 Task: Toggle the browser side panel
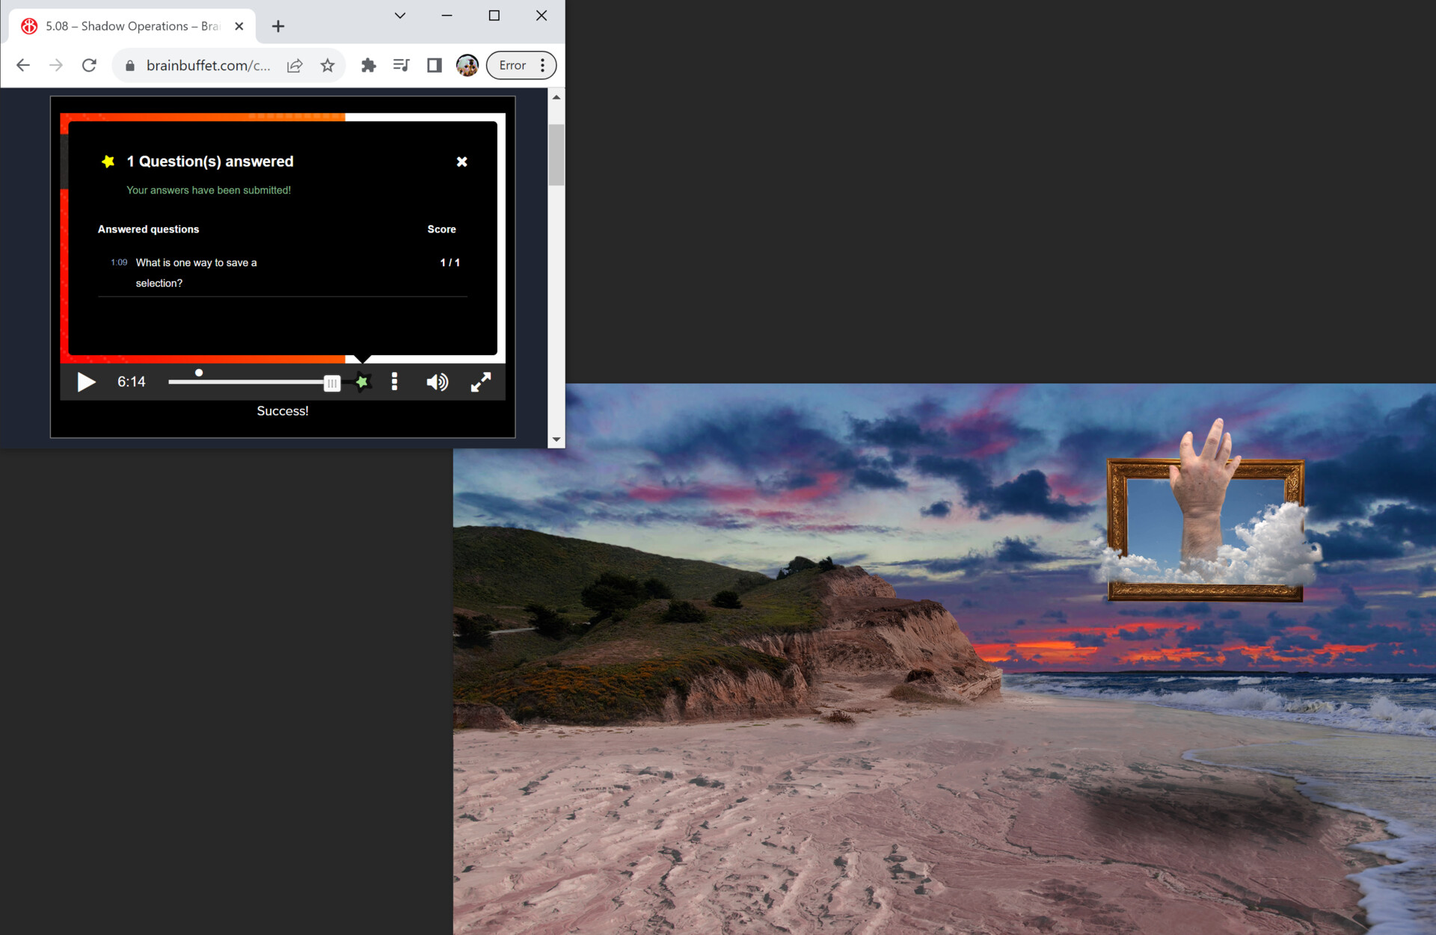tap(434, 66)
